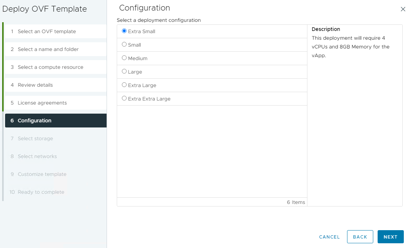Image resolution: width=410 pixels, height=248 pixels.
Task: Open the License agreements step
Action: click(x=42, y=103)
